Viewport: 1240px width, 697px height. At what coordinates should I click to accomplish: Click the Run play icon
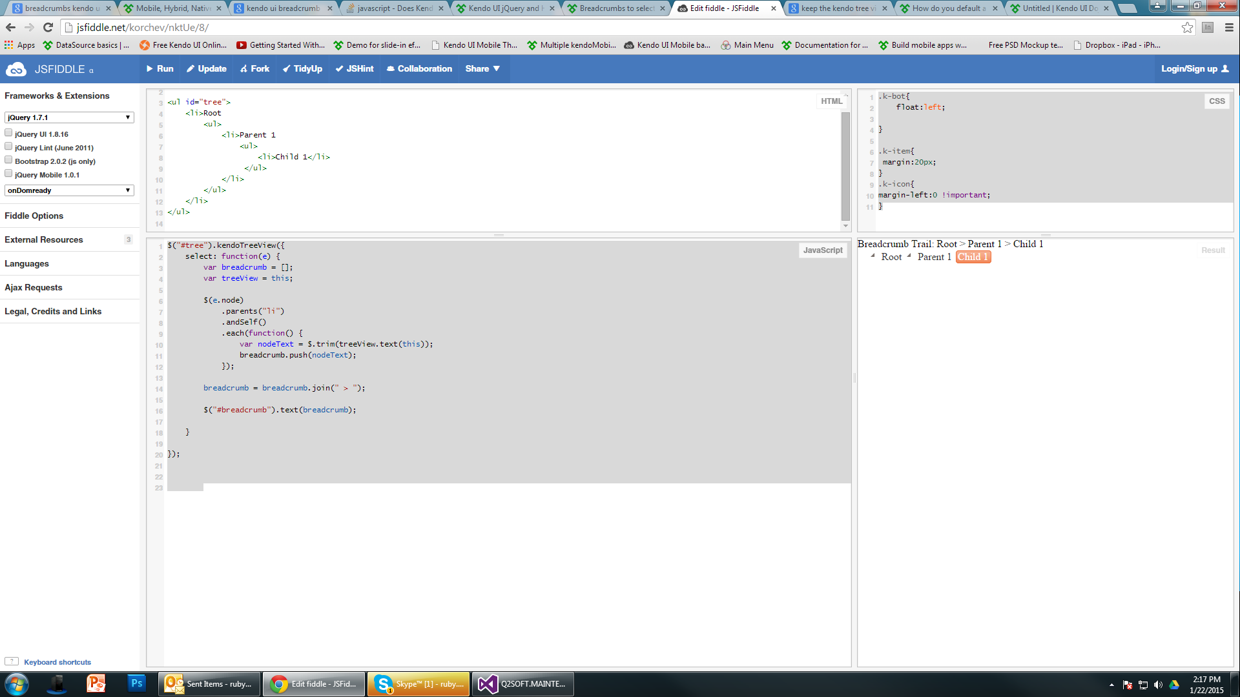(x=150, y=69)
